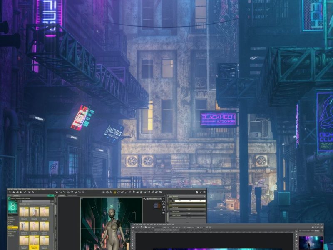The height and width of the screenshot is (250, 333).
Task: Open Help menu in Photoshop
Action: (x=173, y=225)
